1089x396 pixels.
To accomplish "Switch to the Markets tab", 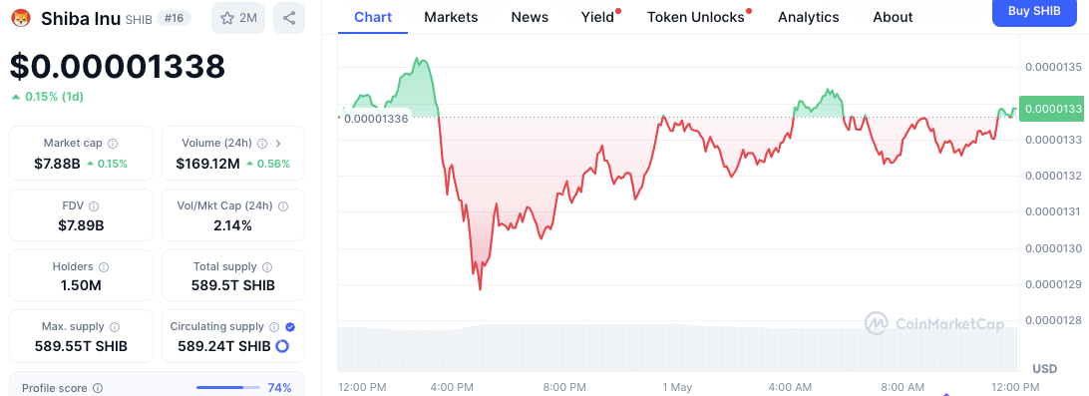I will 451,17.
